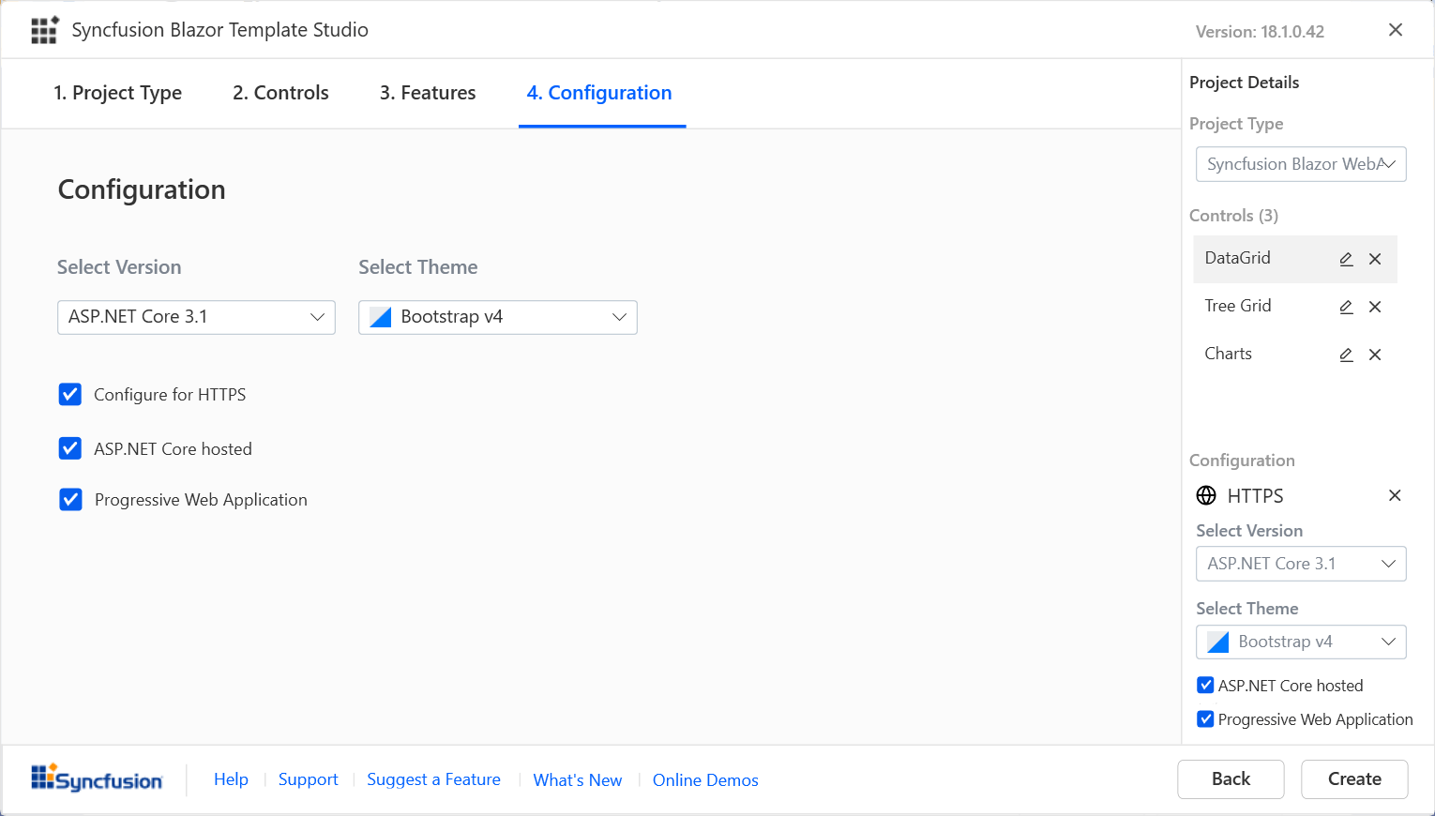Click the Syncfusion logo in the footer
The height and width of the screenshot is (816, 1435).
[97, 778]
